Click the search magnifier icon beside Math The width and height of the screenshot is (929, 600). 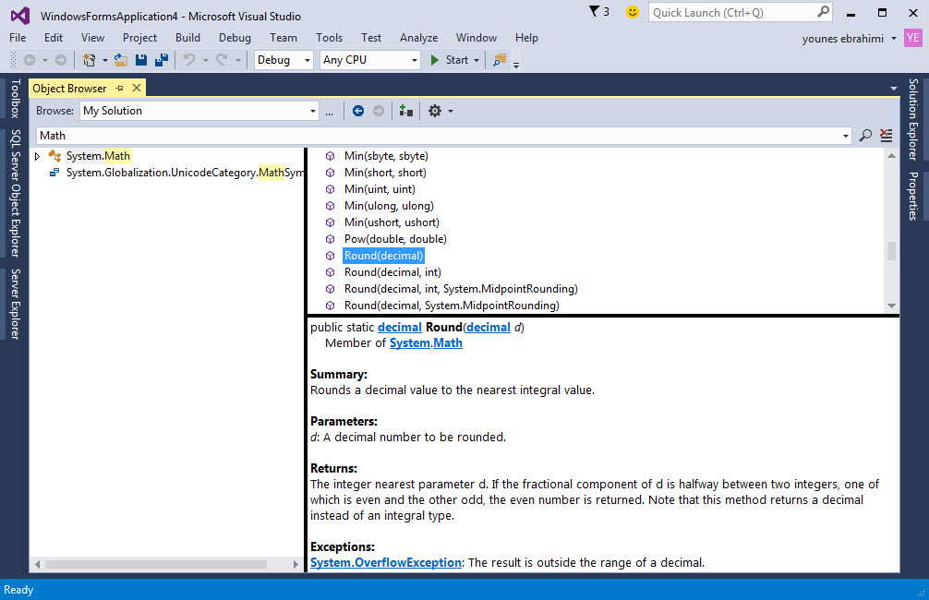coord(865,136)
